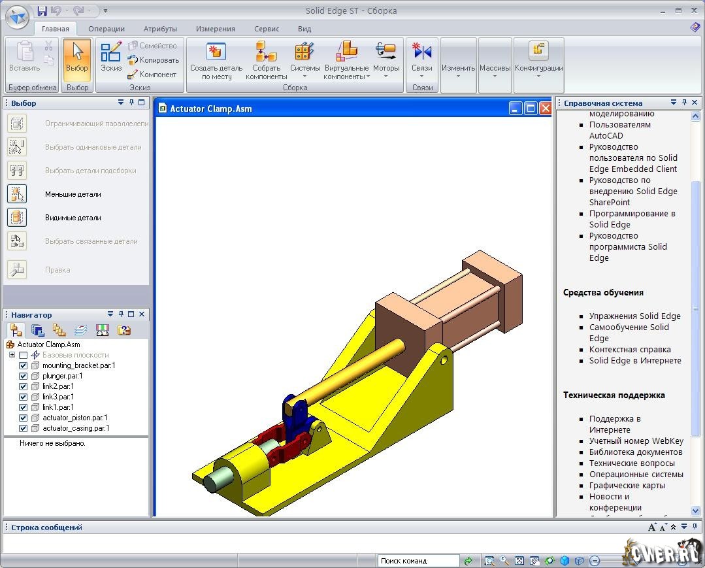The image size is (705, 568).
Task: Click the Solid Edge application button
Action: (x=17, y=17)
